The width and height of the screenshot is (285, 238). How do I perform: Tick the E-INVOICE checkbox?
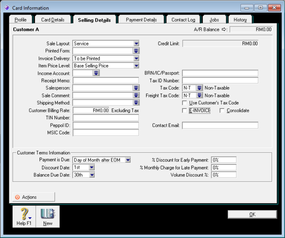pyautogui.click(x=185, y=111)
